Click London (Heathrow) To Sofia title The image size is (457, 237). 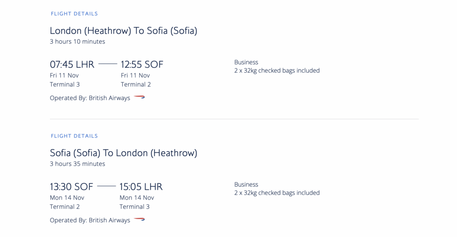pyautogui.click(x=123, y=31)
